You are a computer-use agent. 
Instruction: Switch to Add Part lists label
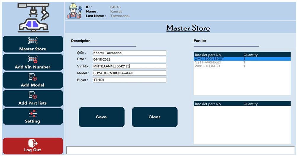33,103
